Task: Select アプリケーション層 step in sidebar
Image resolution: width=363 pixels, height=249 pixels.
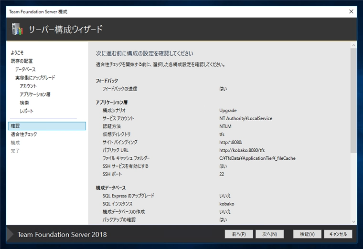Action: pyautogui.click(x=35, y=94)
